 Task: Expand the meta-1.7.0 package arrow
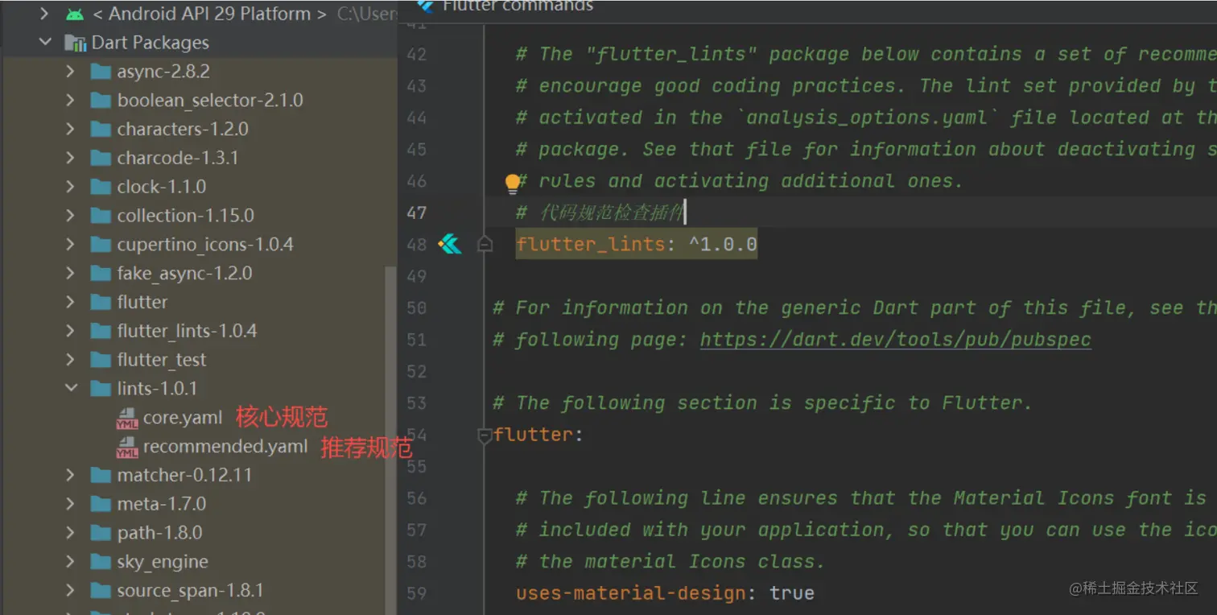(71, 504)
